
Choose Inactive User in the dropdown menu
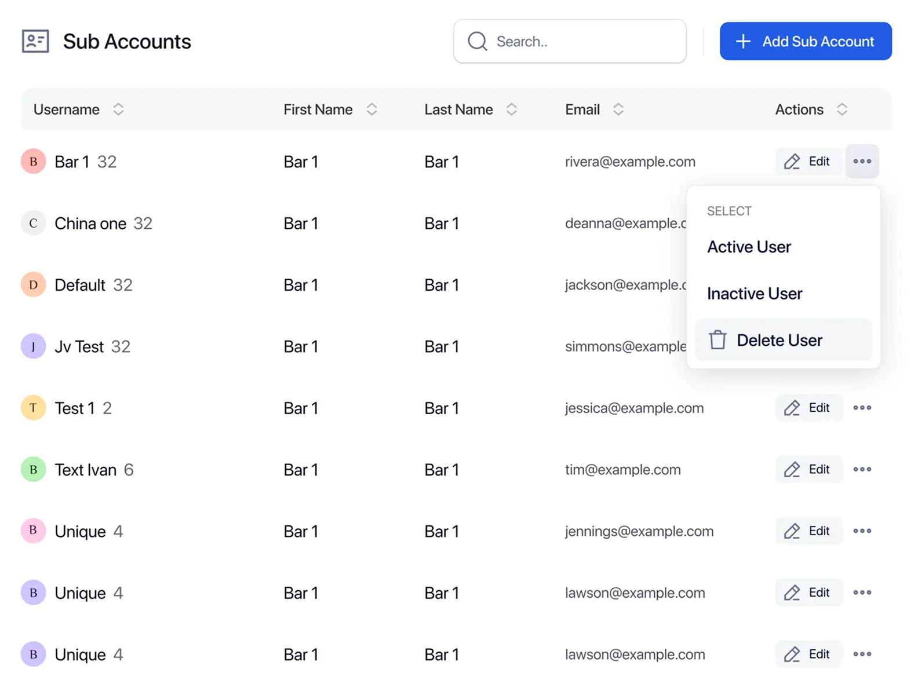click(x=755, y=294)
